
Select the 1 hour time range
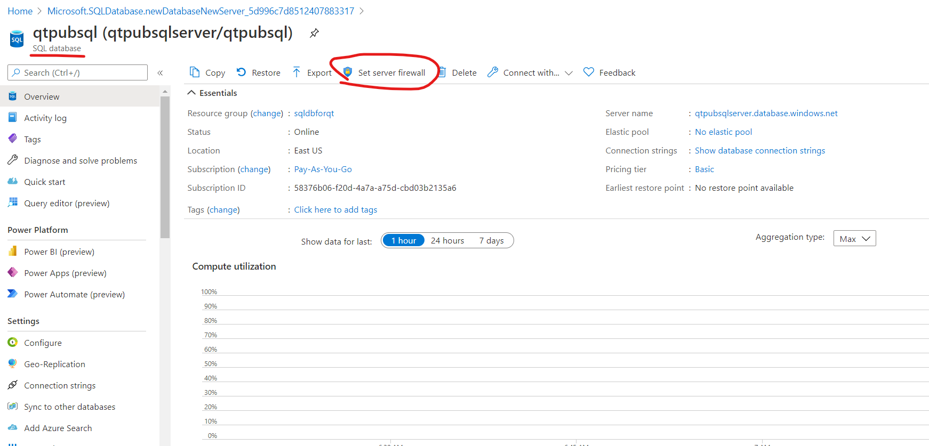[x=404, y=240]
